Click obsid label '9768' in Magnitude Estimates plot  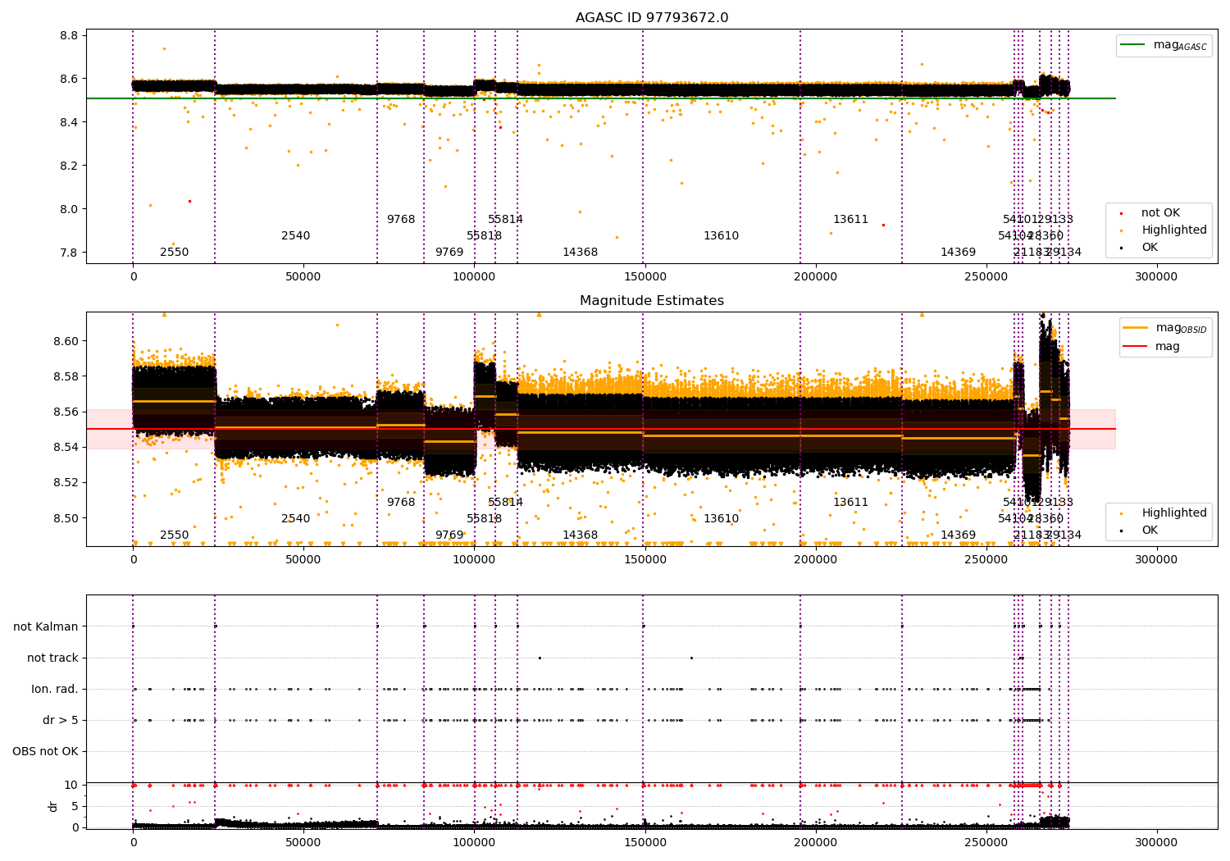[x=401, y=503]
